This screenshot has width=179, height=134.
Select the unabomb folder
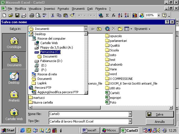coord(116,64)
